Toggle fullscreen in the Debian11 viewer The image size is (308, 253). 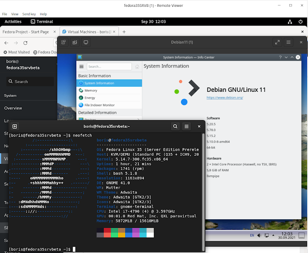click(277, 42)
